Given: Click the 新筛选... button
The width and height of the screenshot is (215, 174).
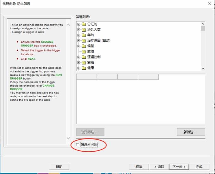Looking at the screenshot, I should (x=191, y=132).
